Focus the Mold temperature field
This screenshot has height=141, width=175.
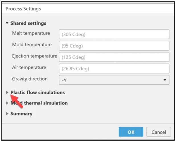(114, 46)
